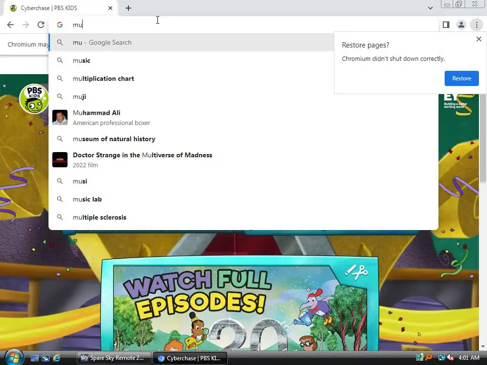Click the first system tray icon

[419, 357]
